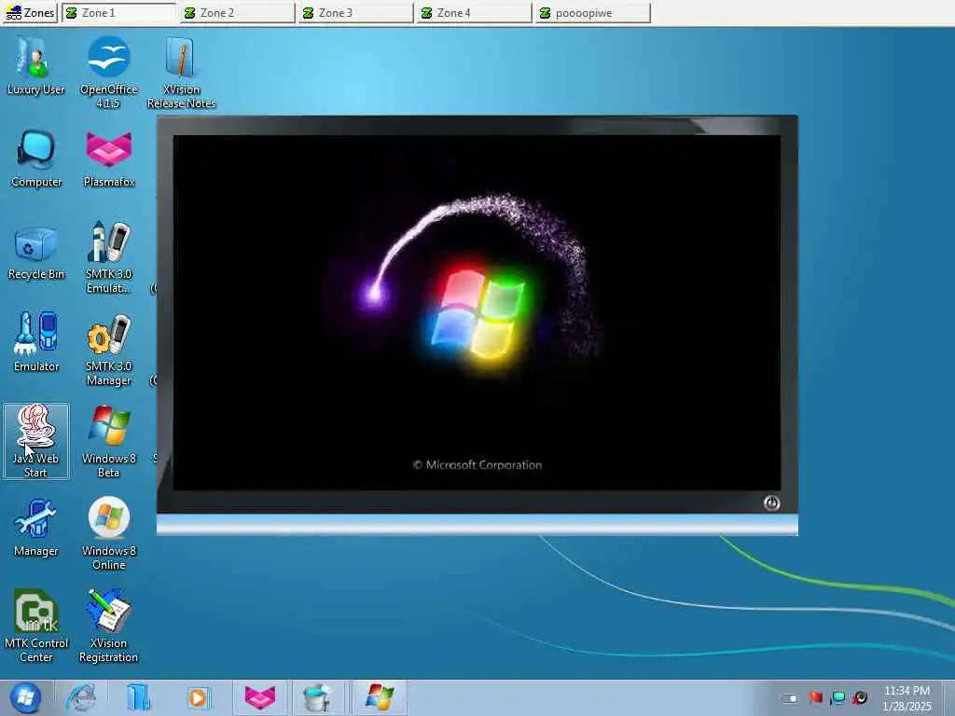Open the Start menu orb

click(25, 697)
